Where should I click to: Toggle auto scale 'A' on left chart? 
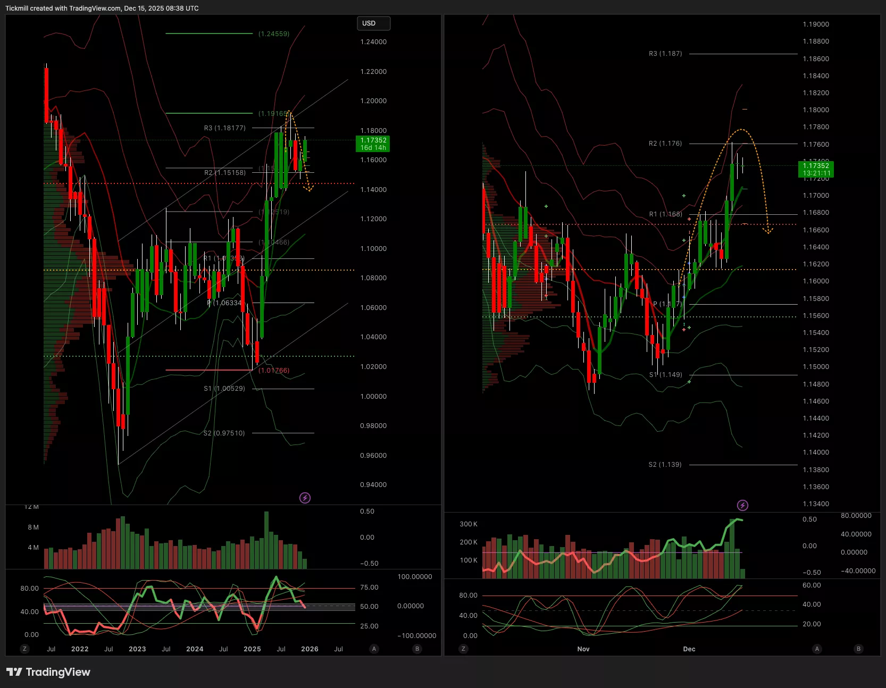click(374, 649)
